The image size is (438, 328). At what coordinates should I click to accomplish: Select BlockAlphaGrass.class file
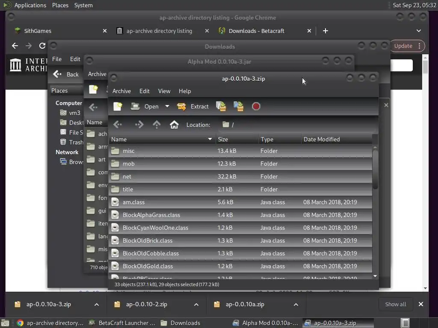pos(240,215)
